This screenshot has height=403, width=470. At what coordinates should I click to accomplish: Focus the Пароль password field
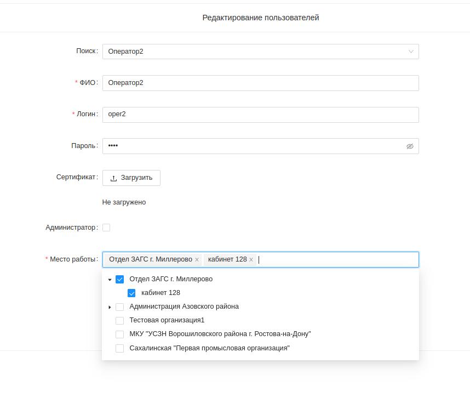point(252,146)
